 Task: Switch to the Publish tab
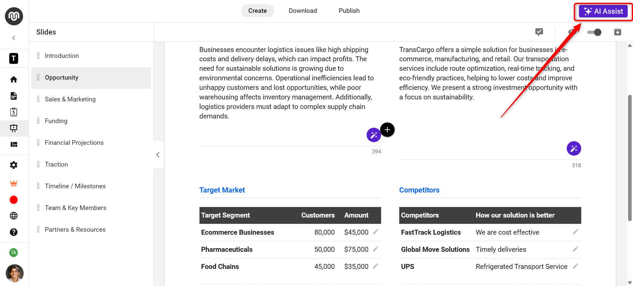point(349,11)
